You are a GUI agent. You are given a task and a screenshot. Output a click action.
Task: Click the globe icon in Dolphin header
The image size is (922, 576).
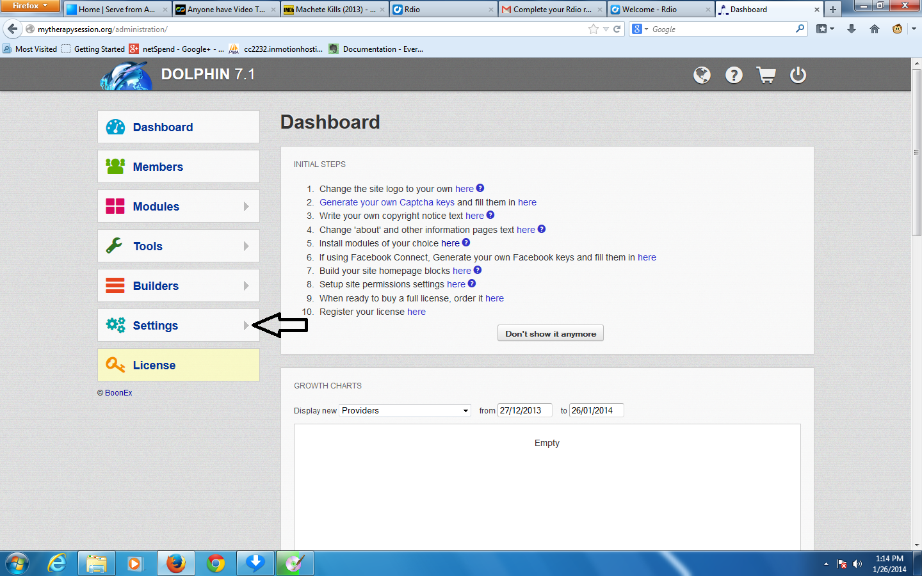point(702,75)
